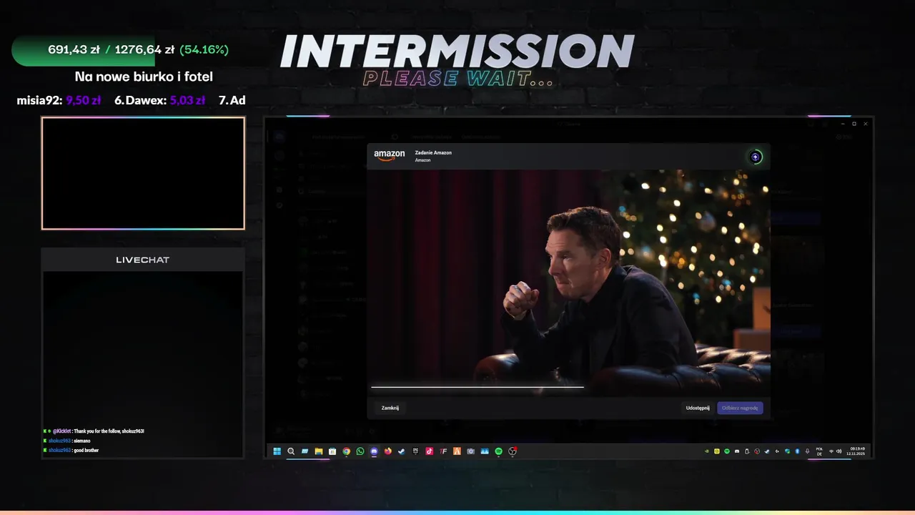Switch the POL DE keyboard language indicator
This screenshot has height=515, width=915.
click(x=819, y=451)
